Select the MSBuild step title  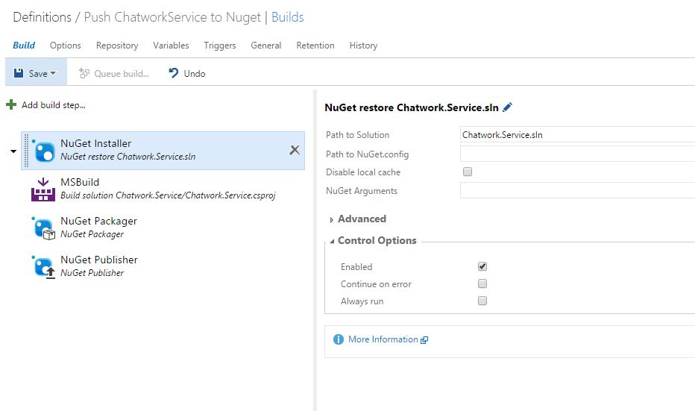point(80,182)
